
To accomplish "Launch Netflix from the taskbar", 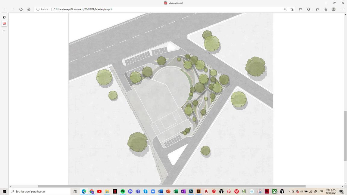I will click(115, 191).
